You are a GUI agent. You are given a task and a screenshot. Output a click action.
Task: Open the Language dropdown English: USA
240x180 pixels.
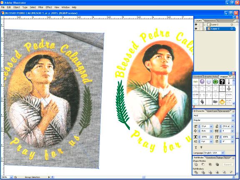coord(223,153)
